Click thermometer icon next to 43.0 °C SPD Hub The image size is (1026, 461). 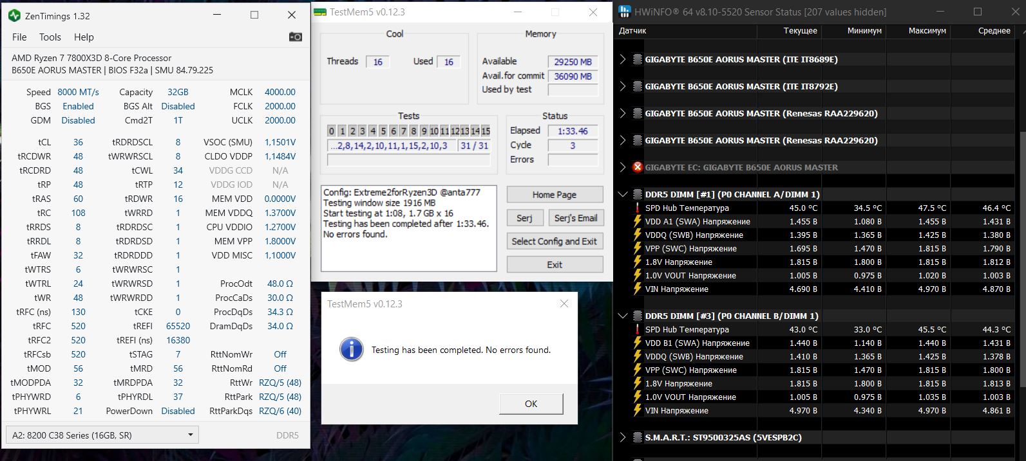pyautogui.click(x=638, y=329)
